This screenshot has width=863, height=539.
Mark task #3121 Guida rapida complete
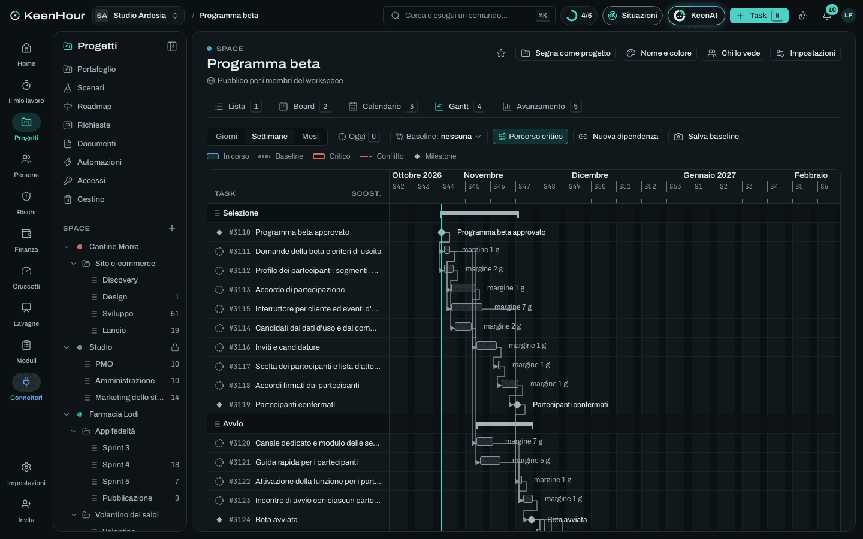click(219, 462)
